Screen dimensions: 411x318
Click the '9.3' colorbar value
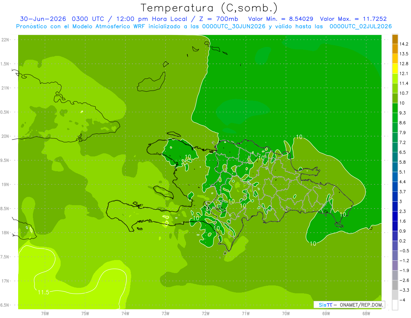403,113
